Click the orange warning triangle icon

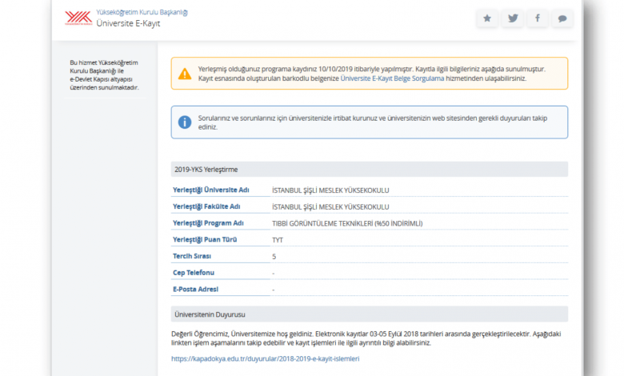pos(185,74)
